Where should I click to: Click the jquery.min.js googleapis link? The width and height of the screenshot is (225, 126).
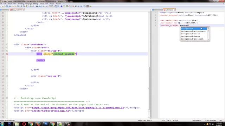(78, 107)
